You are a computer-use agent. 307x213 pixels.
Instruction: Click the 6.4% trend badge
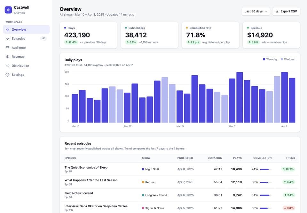[x=289, y=182]
